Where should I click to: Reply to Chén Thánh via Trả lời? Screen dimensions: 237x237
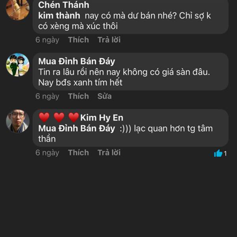coord(109,40)
